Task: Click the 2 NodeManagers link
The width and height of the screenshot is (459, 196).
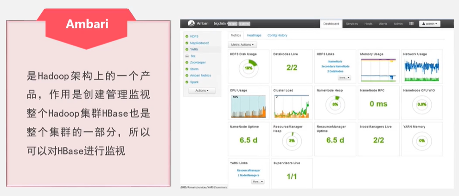Action: 249,175
